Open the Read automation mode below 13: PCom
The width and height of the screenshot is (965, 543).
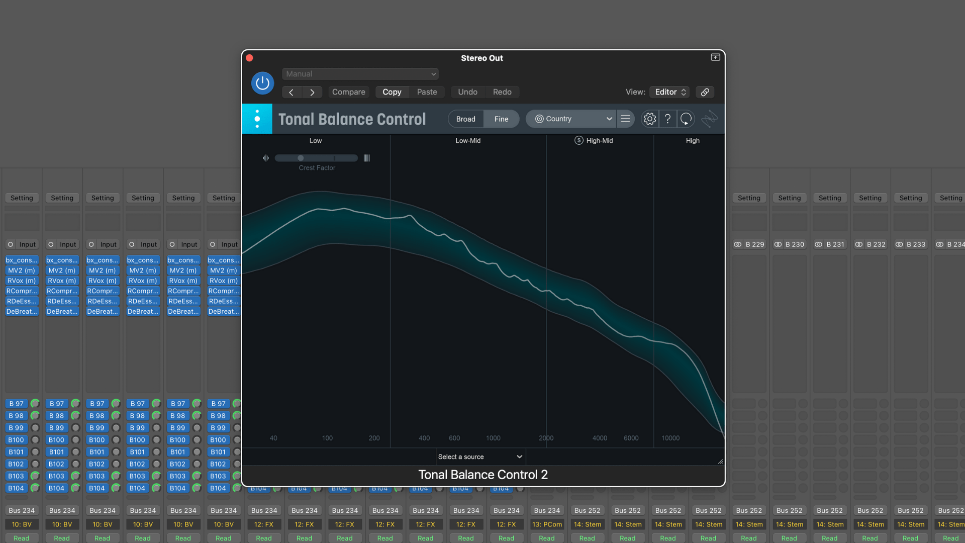coord(547,538)
